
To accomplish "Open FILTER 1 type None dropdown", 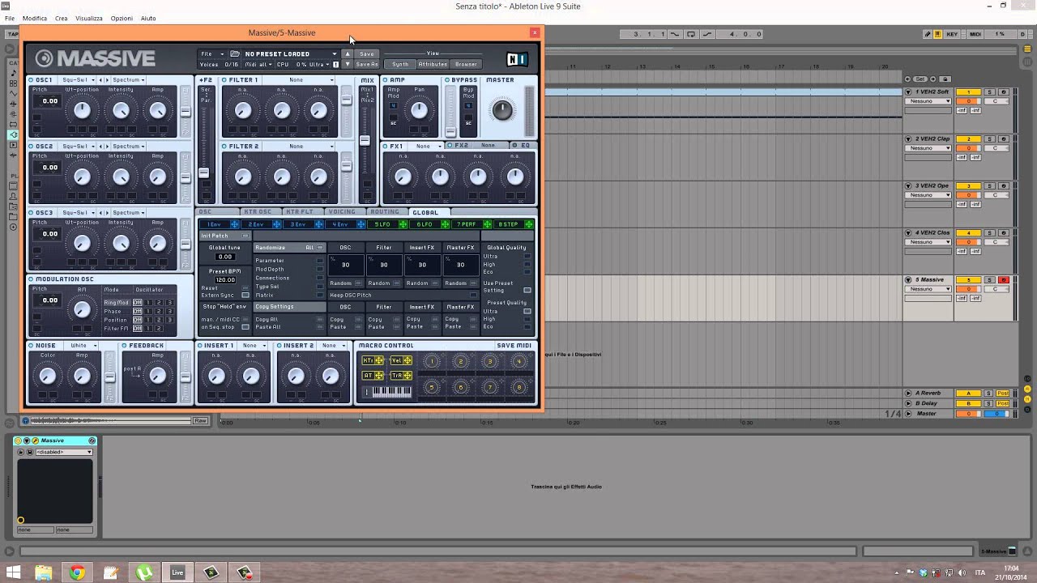I will point(300,80).
